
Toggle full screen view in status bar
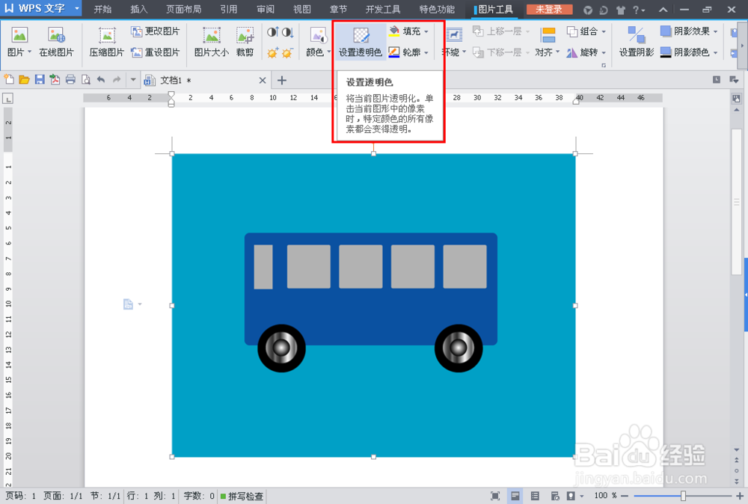pos(495,495)
